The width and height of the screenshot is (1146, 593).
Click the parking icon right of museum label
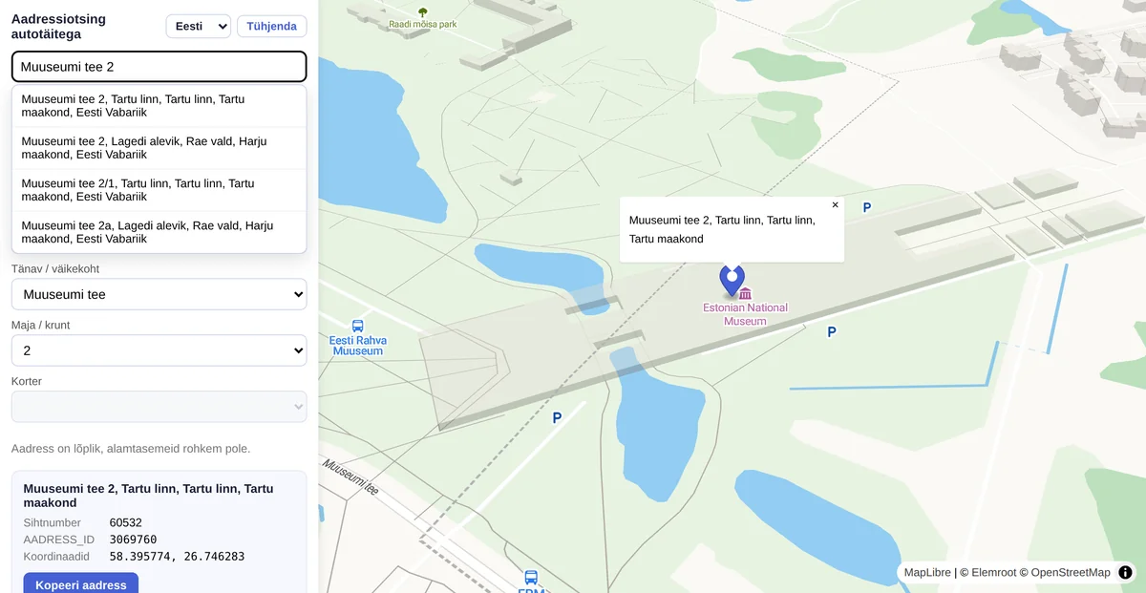[832, 332]
